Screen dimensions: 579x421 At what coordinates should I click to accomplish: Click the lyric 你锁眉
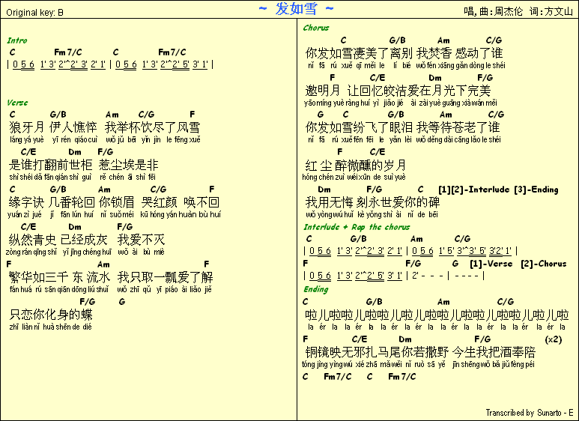coord(117,202)
